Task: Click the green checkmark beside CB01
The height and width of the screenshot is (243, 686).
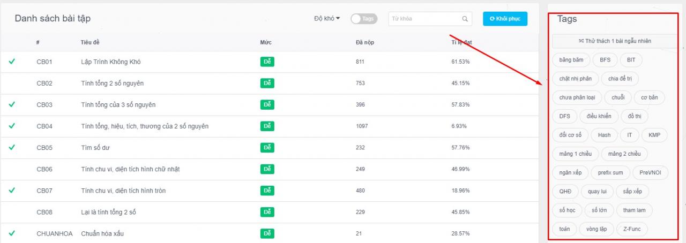Action: [x=12, y=62]
